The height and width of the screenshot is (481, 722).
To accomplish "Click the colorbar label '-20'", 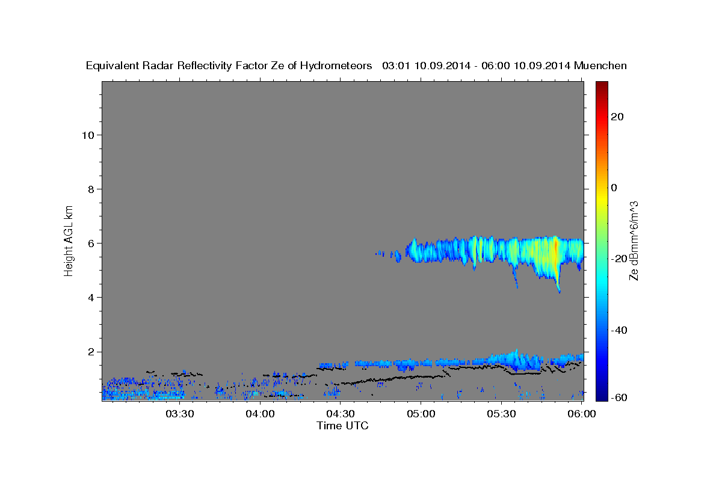I will pyautogui.click(x=619, y=259).
